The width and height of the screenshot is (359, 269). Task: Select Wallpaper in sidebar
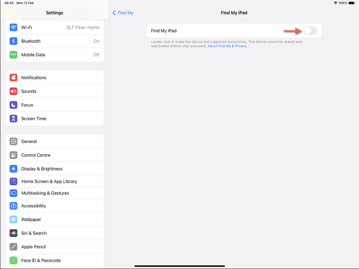(54, 220)
